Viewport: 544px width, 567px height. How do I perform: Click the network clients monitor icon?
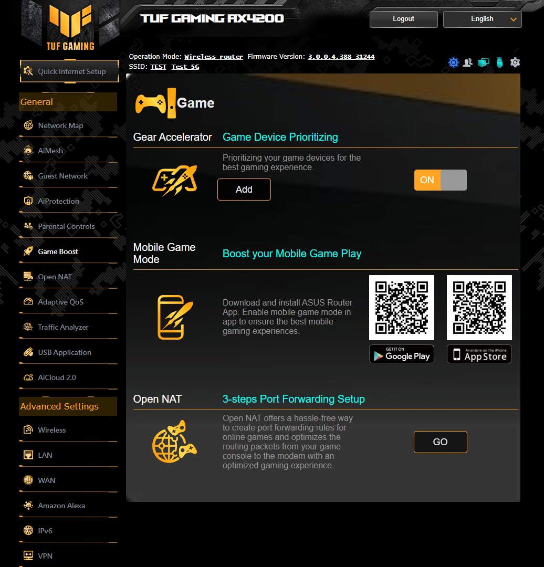[483, 62]
